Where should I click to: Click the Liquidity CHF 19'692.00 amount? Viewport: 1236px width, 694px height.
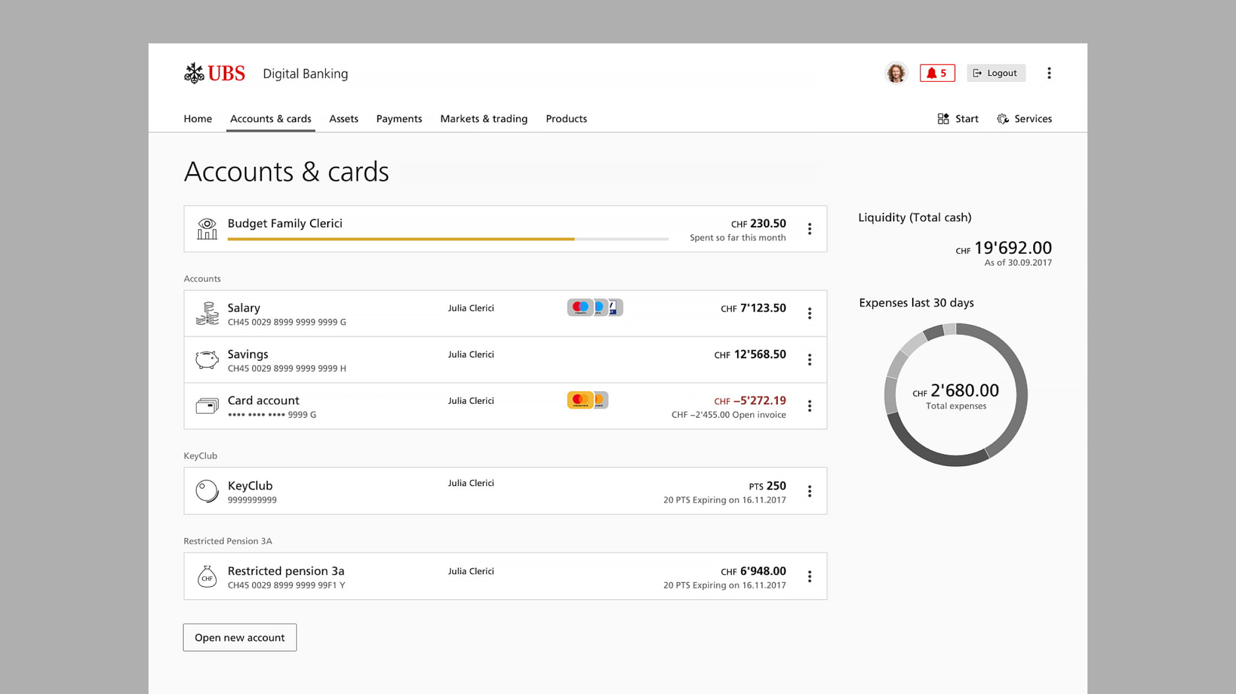pyautogui.click(x=1003, y=248)
